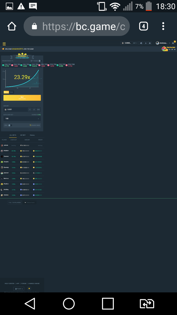
Task: Toggle the PRO mode switch
Action: pos(10,125)
